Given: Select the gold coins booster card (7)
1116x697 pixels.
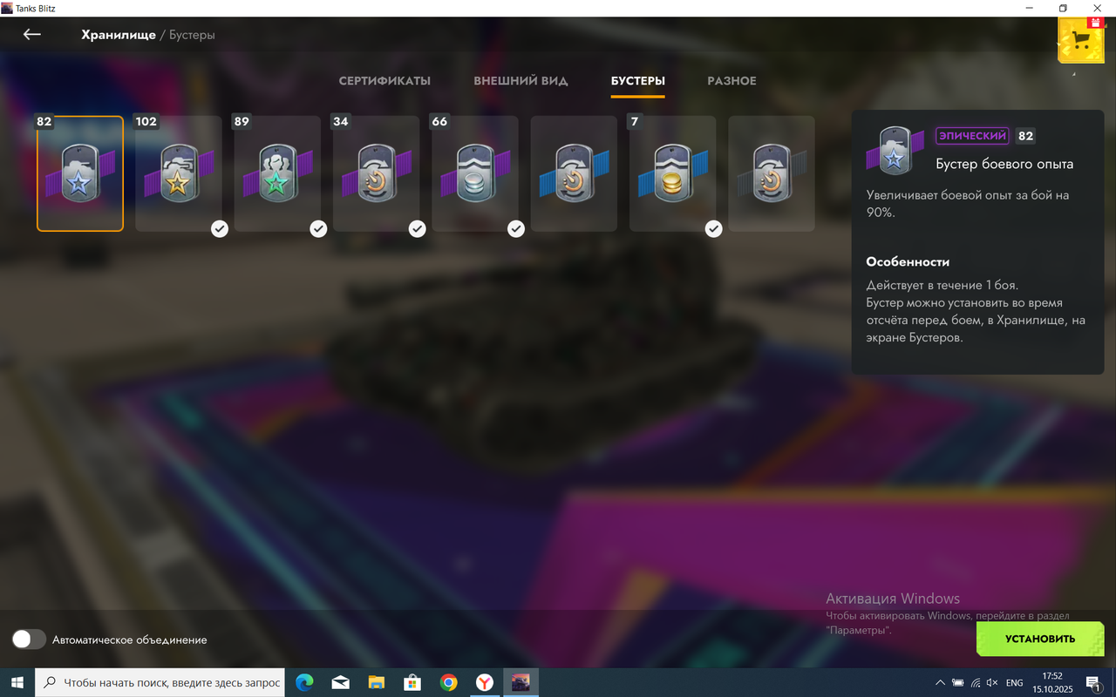Looking at the screenshot, I should (673, 173).
